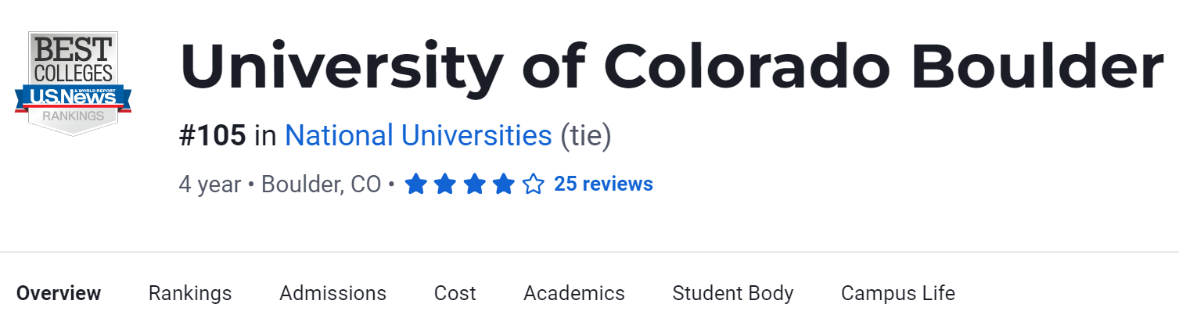Click the first filled rating star
Viewport: 1179px width, 322px height.
pos(415,184)
